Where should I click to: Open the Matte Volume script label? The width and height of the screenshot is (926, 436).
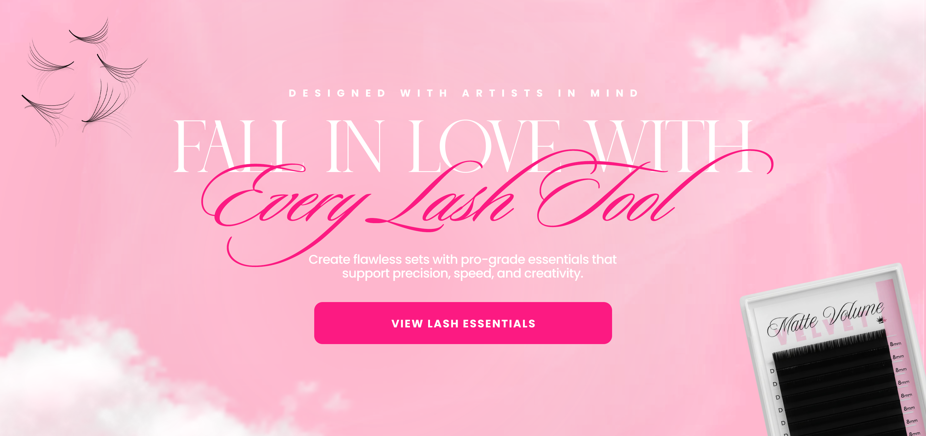tap(825, 318)
